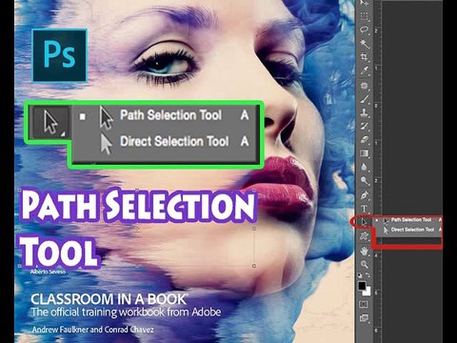Click 'The official training workbook from Adobe' text
Viewport: 457px width, 343px height.
pos(126,312)
